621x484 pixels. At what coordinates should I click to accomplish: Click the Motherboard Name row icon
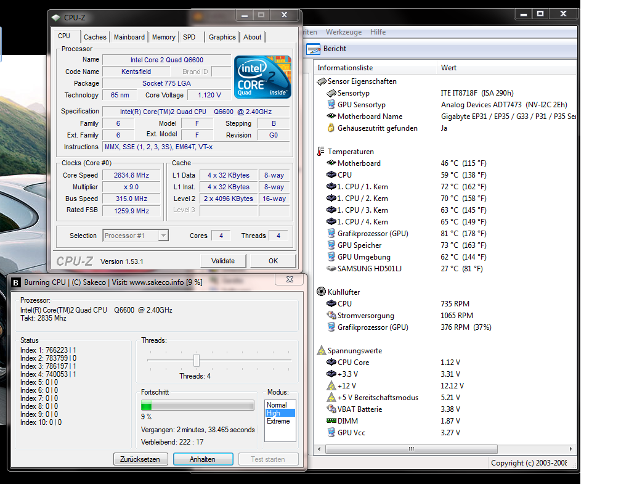(x=331, y=116)
